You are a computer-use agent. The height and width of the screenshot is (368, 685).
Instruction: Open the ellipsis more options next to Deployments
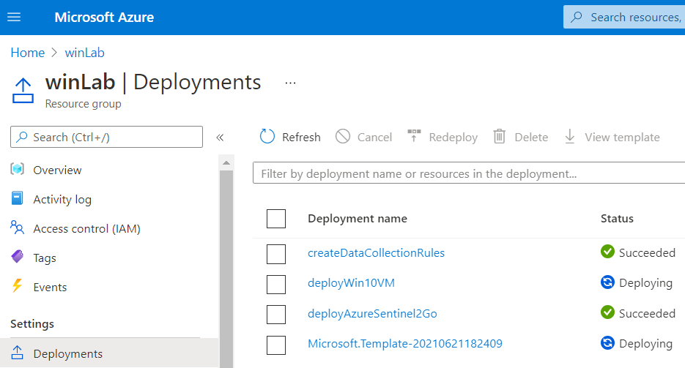291,83
